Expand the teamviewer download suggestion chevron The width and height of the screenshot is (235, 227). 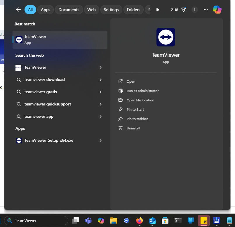100,80
